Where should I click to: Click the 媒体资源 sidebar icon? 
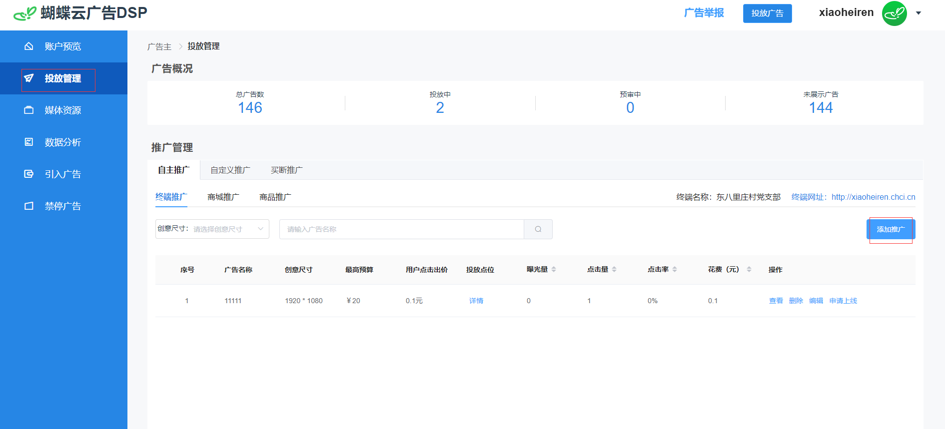coord(29,110)
